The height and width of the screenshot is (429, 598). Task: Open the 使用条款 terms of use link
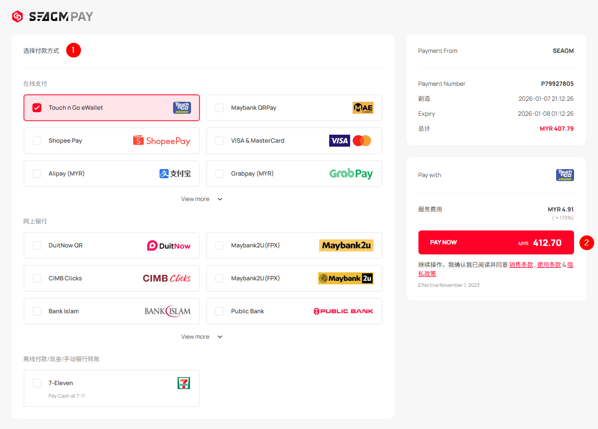(549, 265)
